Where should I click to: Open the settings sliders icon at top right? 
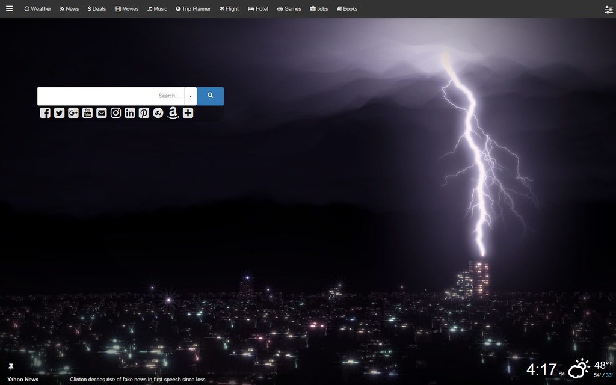coord(608,9)
